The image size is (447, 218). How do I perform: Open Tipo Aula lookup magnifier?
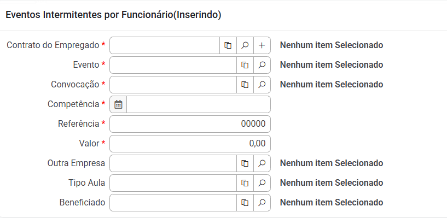(262, 183)
